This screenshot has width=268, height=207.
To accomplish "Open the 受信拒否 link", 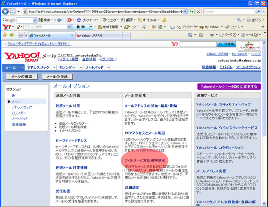I will [x=63, y=191].
